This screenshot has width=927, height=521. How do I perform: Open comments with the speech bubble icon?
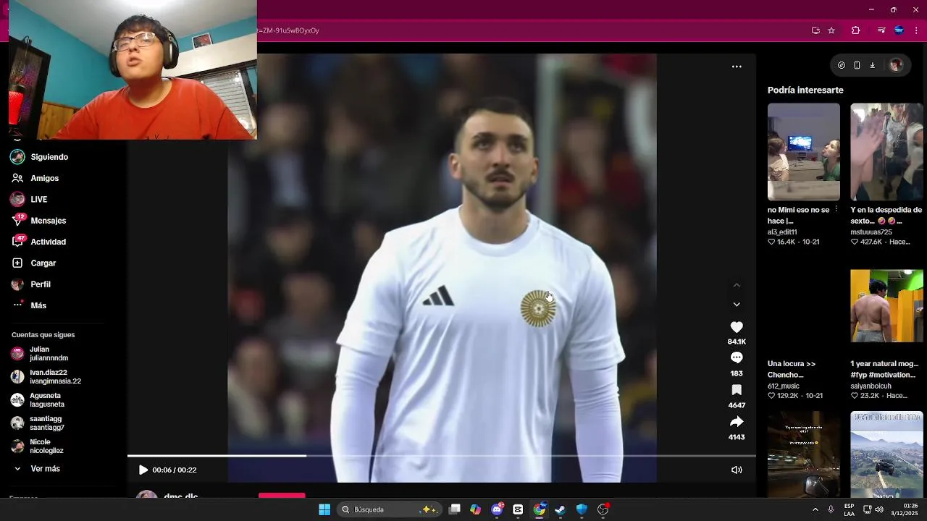(737, 357)
